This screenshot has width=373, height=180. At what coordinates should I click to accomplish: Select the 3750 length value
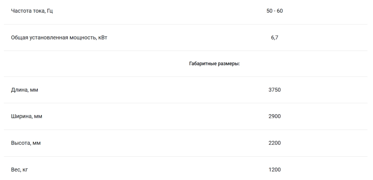pyautogui.click(x=275, y=90)
